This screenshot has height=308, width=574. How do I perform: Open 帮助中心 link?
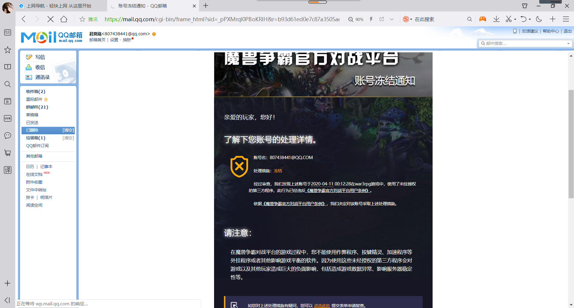tap(551, 31)
